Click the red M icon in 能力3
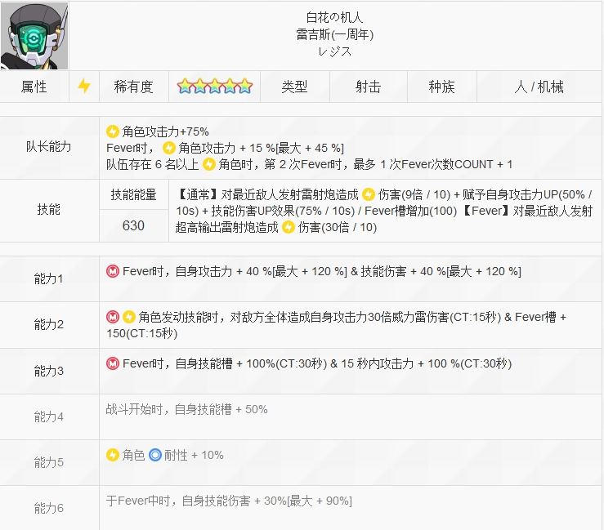 113,363
